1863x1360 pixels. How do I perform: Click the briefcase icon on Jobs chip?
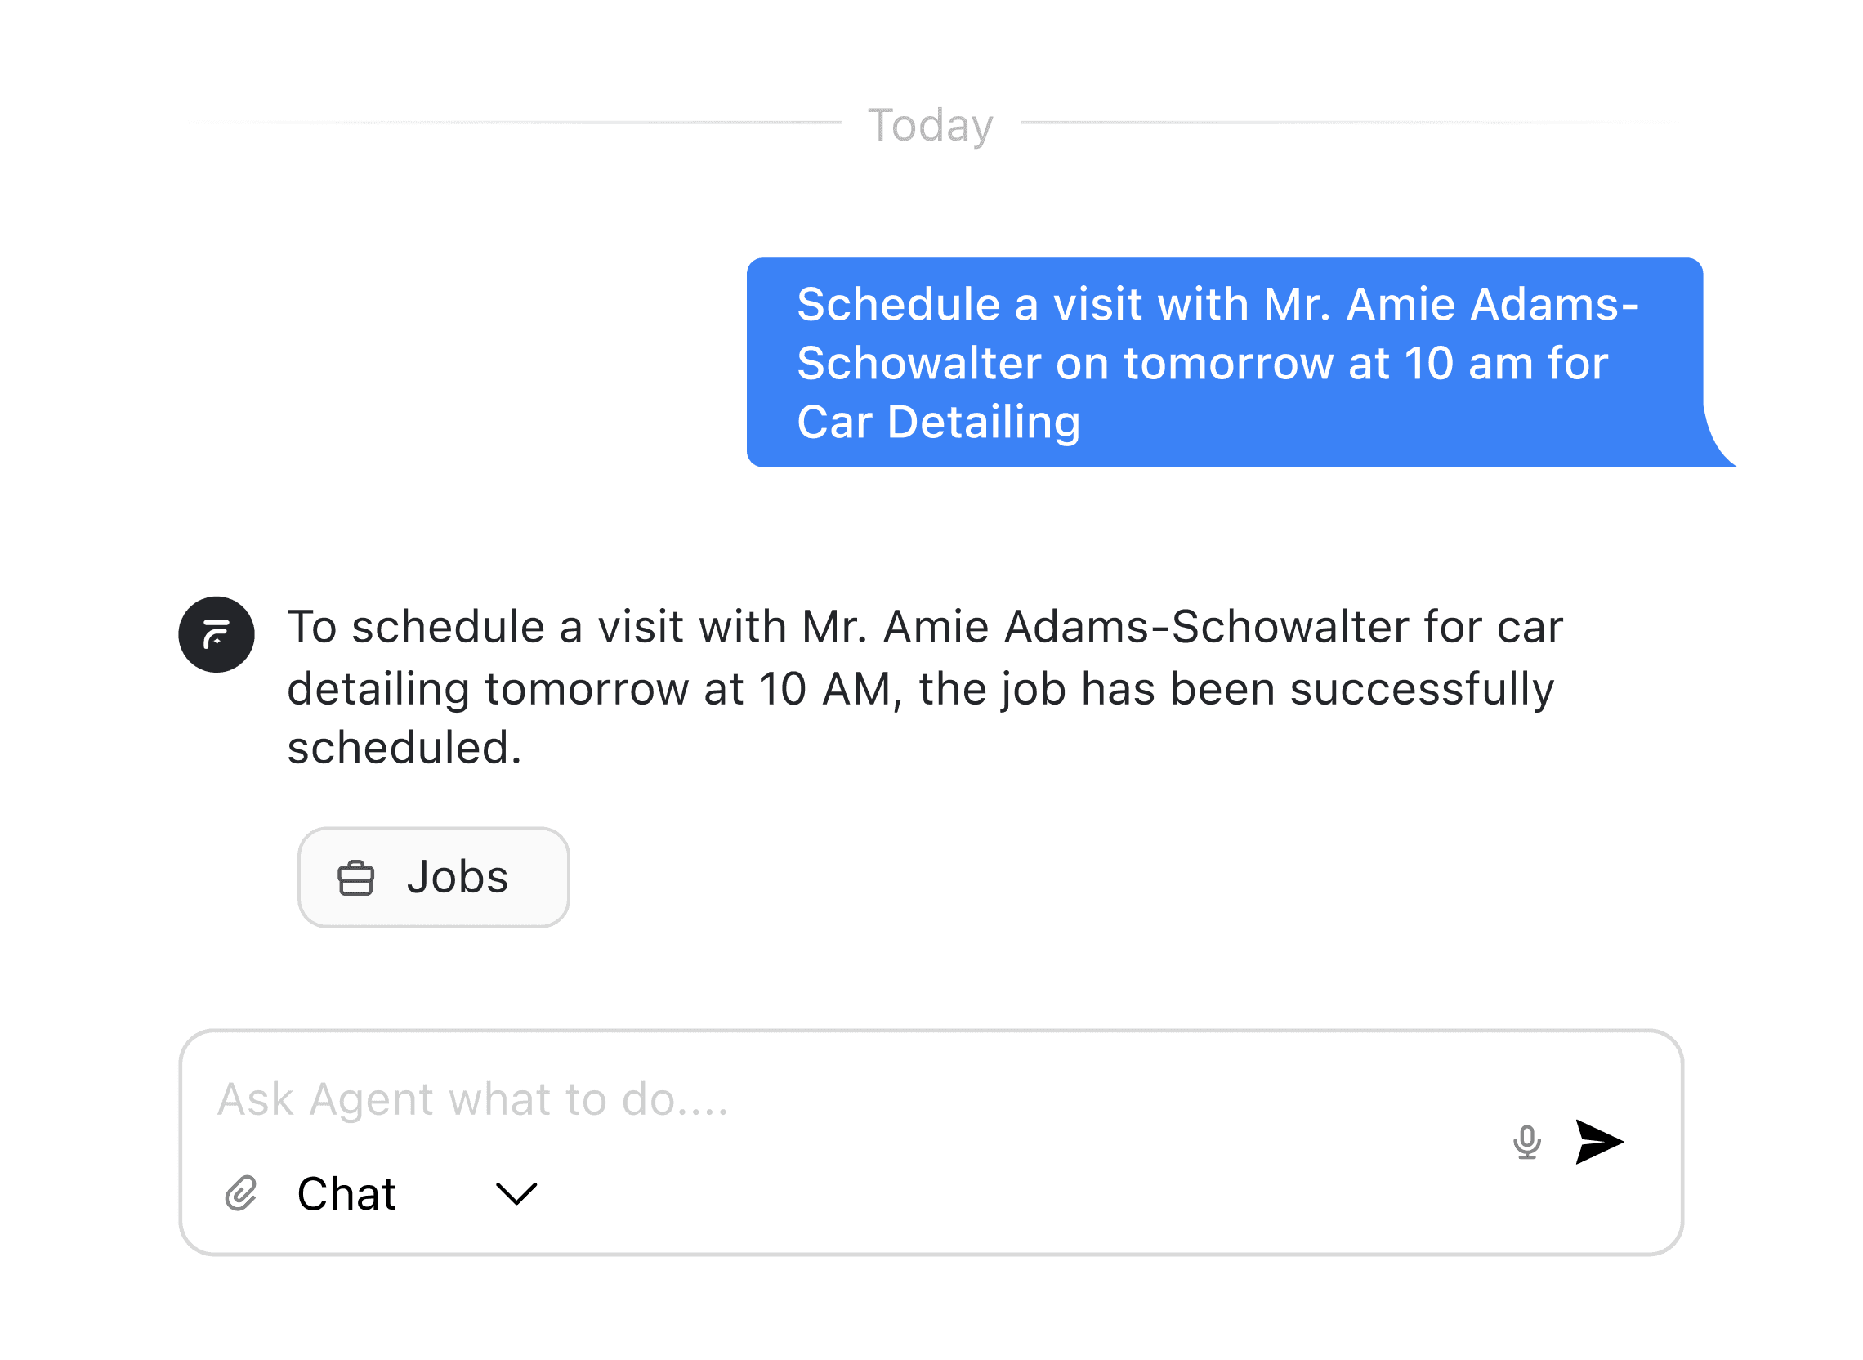(x=355, y=878)
